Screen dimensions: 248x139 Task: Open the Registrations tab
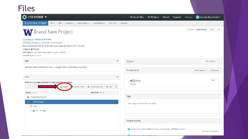click(x=83, y=23)
